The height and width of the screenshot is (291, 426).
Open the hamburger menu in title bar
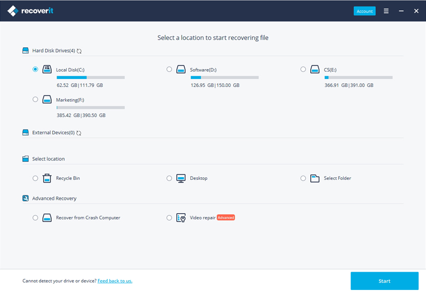386,11
